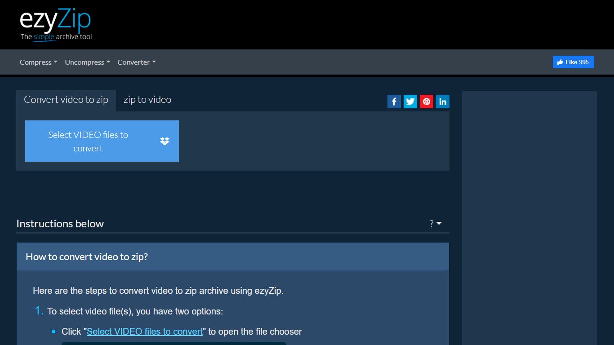Collapse the How to convert video to zip header

233,257
